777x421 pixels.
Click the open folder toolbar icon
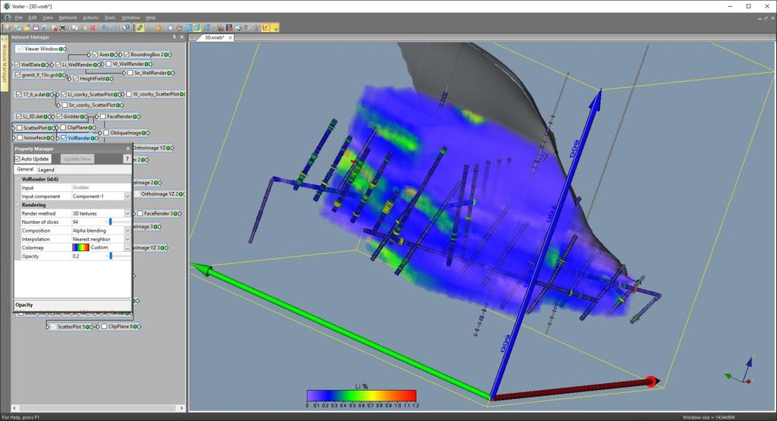tap(27, 28)
